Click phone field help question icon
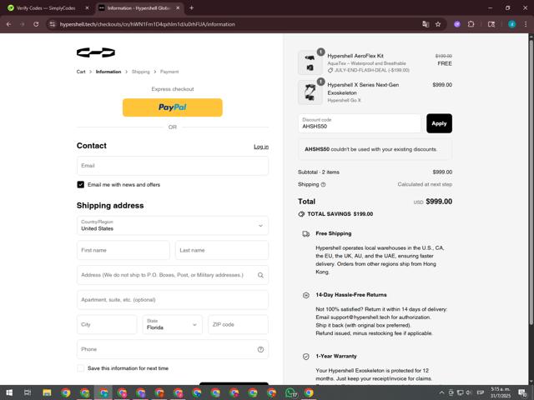This screenshot has width=534, height=400. pos(260,349)
